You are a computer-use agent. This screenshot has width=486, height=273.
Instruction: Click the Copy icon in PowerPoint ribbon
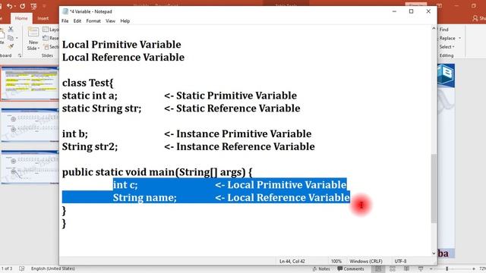point(10,38)
